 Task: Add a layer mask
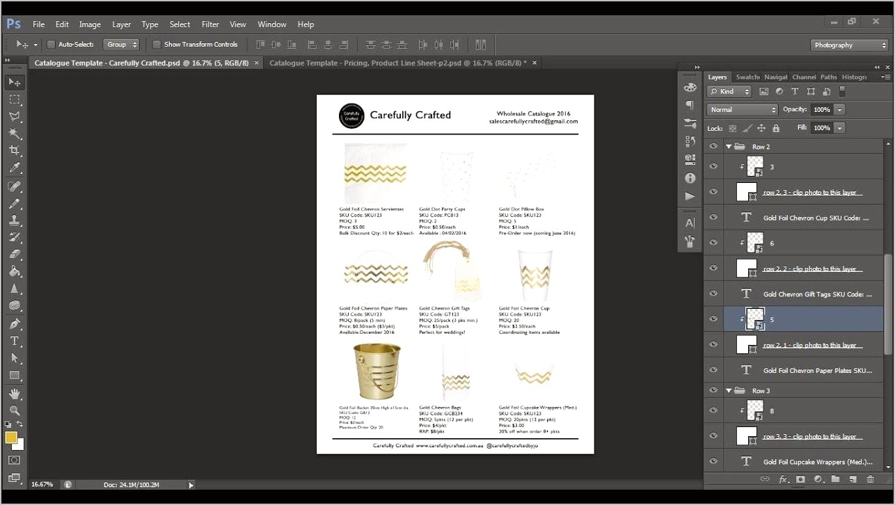(800, 479)
